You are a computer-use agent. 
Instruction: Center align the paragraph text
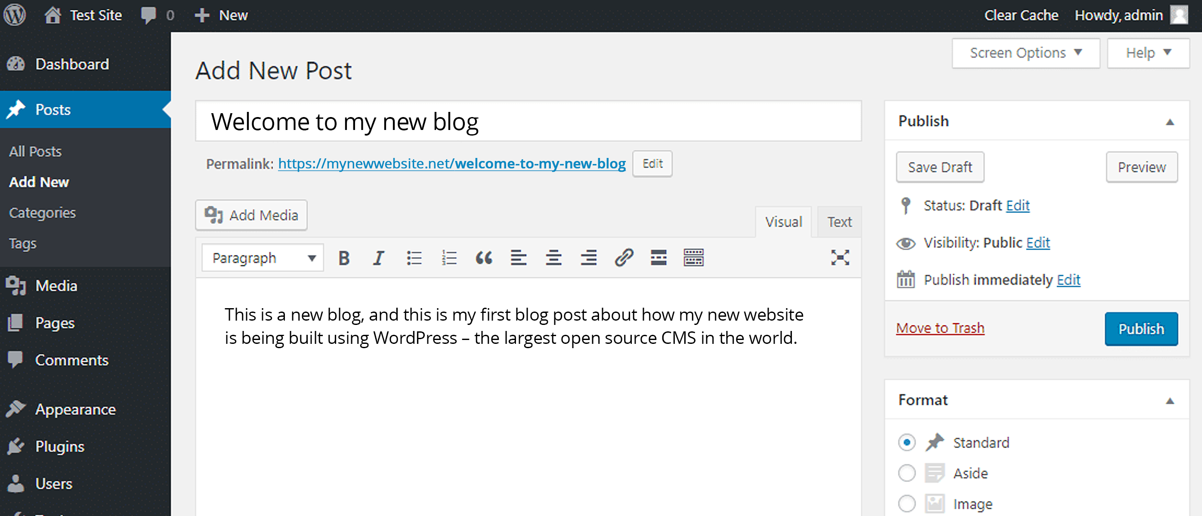click(554, 257)
